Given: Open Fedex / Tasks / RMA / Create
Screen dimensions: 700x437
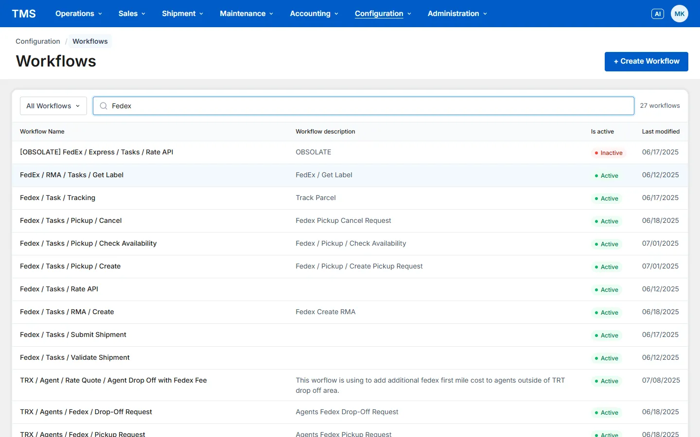Looking at the screenshot, I should coord(67,312).
